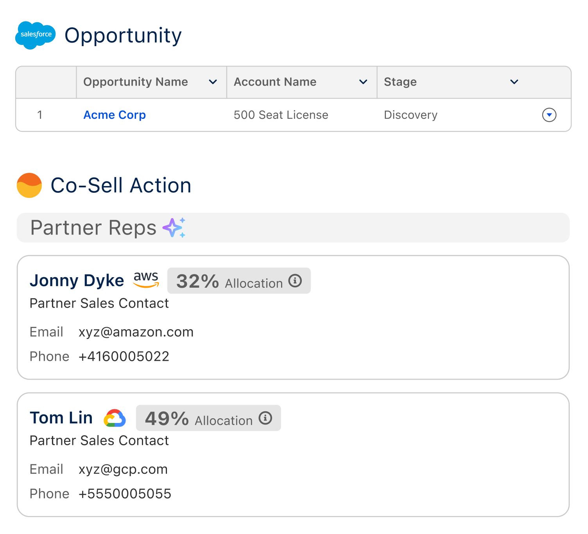Select row number 1 in the table
This screenshot has width=588, height=534.
[40, 115]
